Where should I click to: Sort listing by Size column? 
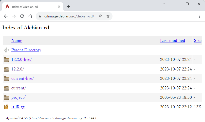pyautogui.click(x=198, y=40)
